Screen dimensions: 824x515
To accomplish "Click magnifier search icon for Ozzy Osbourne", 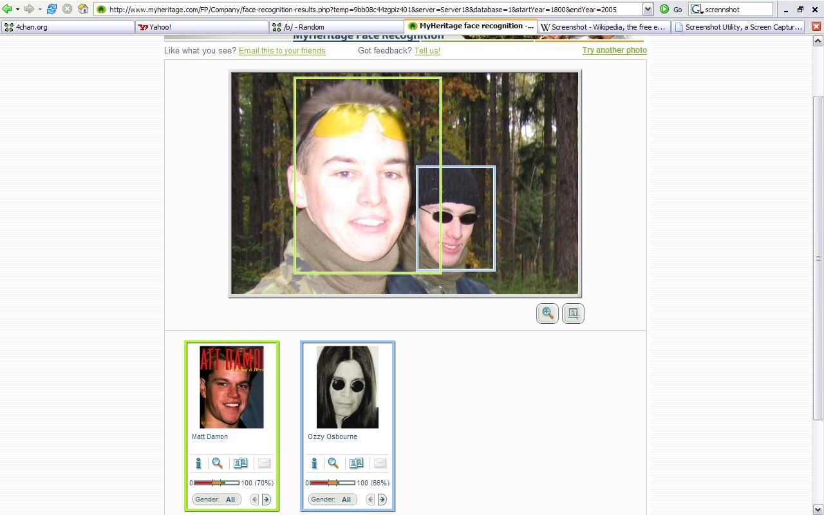I will (333, 463).
